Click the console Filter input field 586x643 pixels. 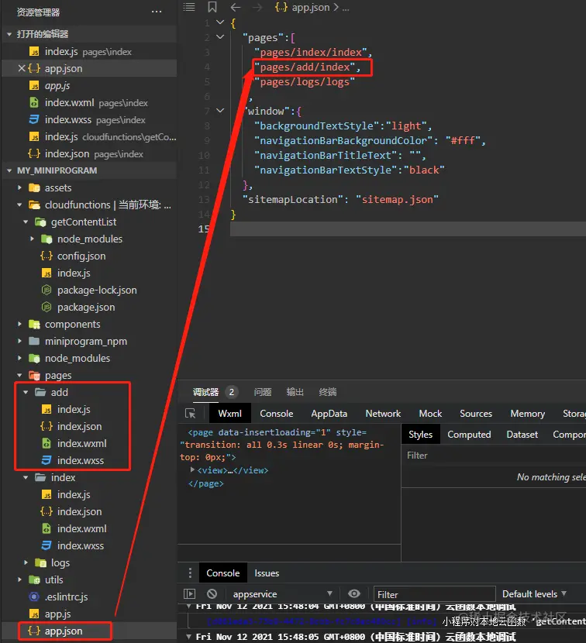434,594
